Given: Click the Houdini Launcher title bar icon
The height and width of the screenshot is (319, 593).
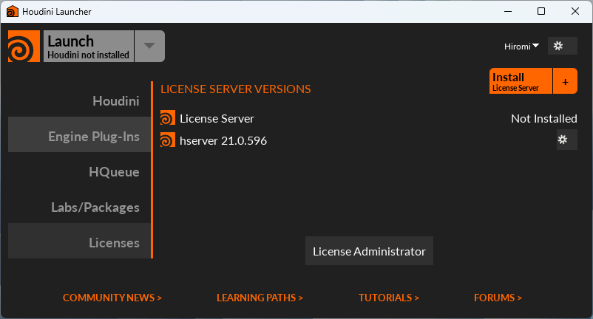Looking at the screenshot, I should pos(12,11).
